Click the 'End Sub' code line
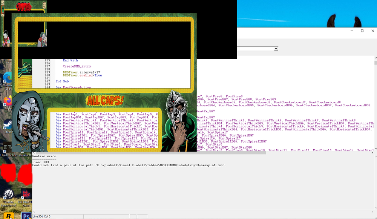This screenshot has width=377, height=219. pyautogui.click(x=62, y=81)
